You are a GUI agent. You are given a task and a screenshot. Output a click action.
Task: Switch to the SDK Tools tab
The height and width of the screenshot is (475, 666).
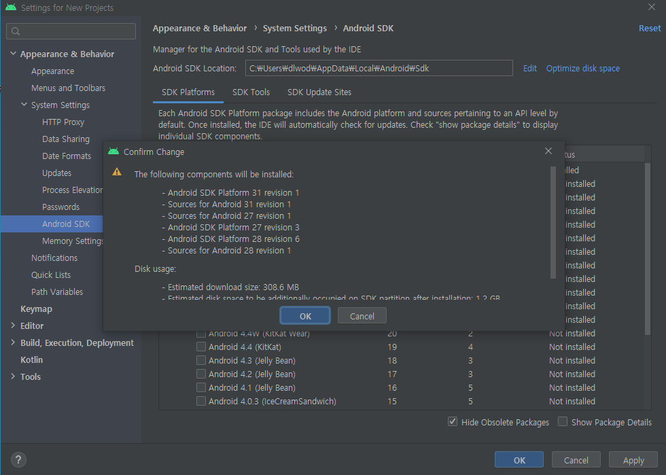click(251, 92)
